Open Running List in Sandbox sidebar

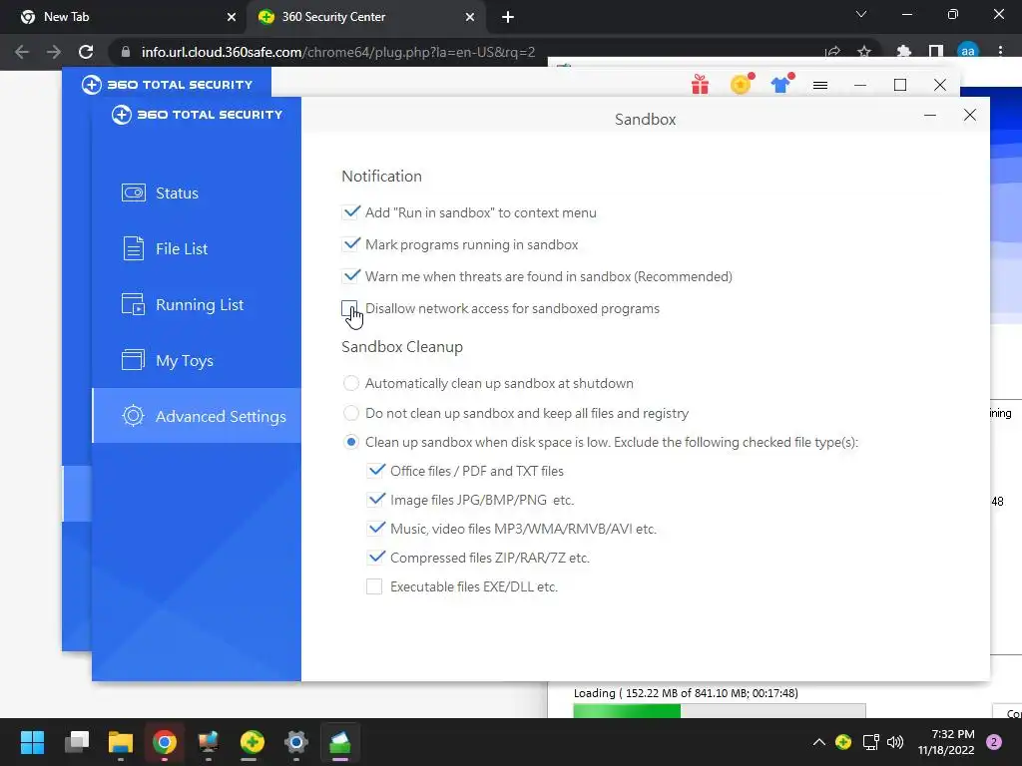pyautogui.click(x=197, y=305)
